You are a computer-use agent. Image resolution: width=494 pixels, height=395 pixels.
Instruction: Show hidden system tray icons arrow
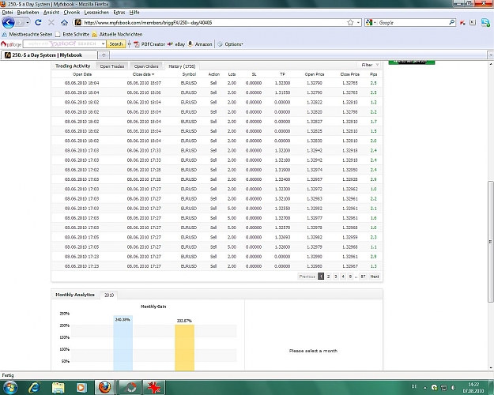point(424,387)
